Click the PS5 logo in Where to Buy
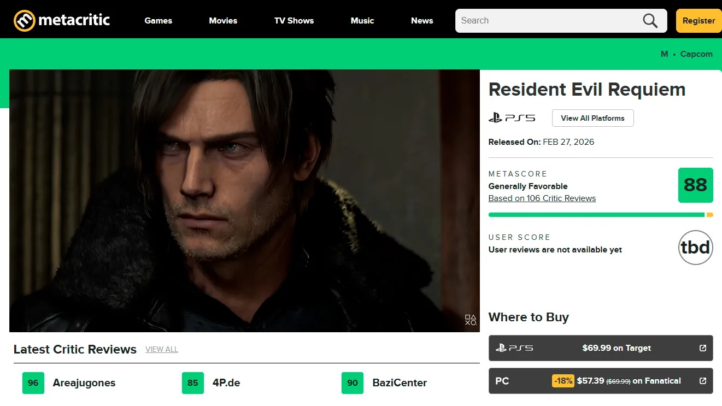 point(514,348)
